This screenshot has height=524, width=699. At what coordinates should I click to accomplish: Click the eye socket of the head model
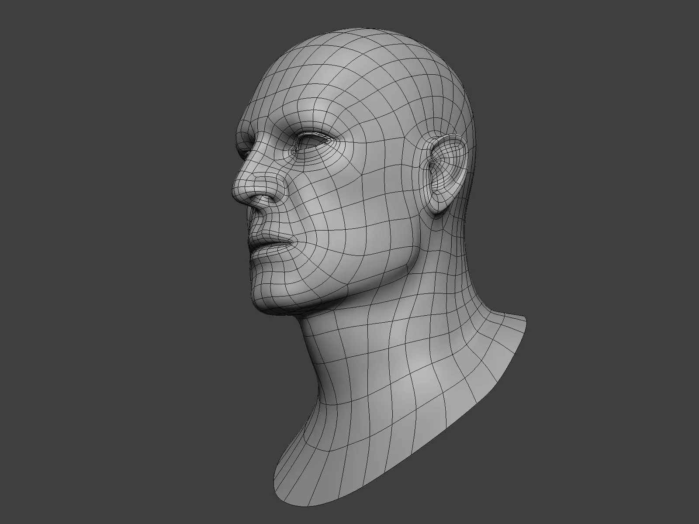(314, 142)
